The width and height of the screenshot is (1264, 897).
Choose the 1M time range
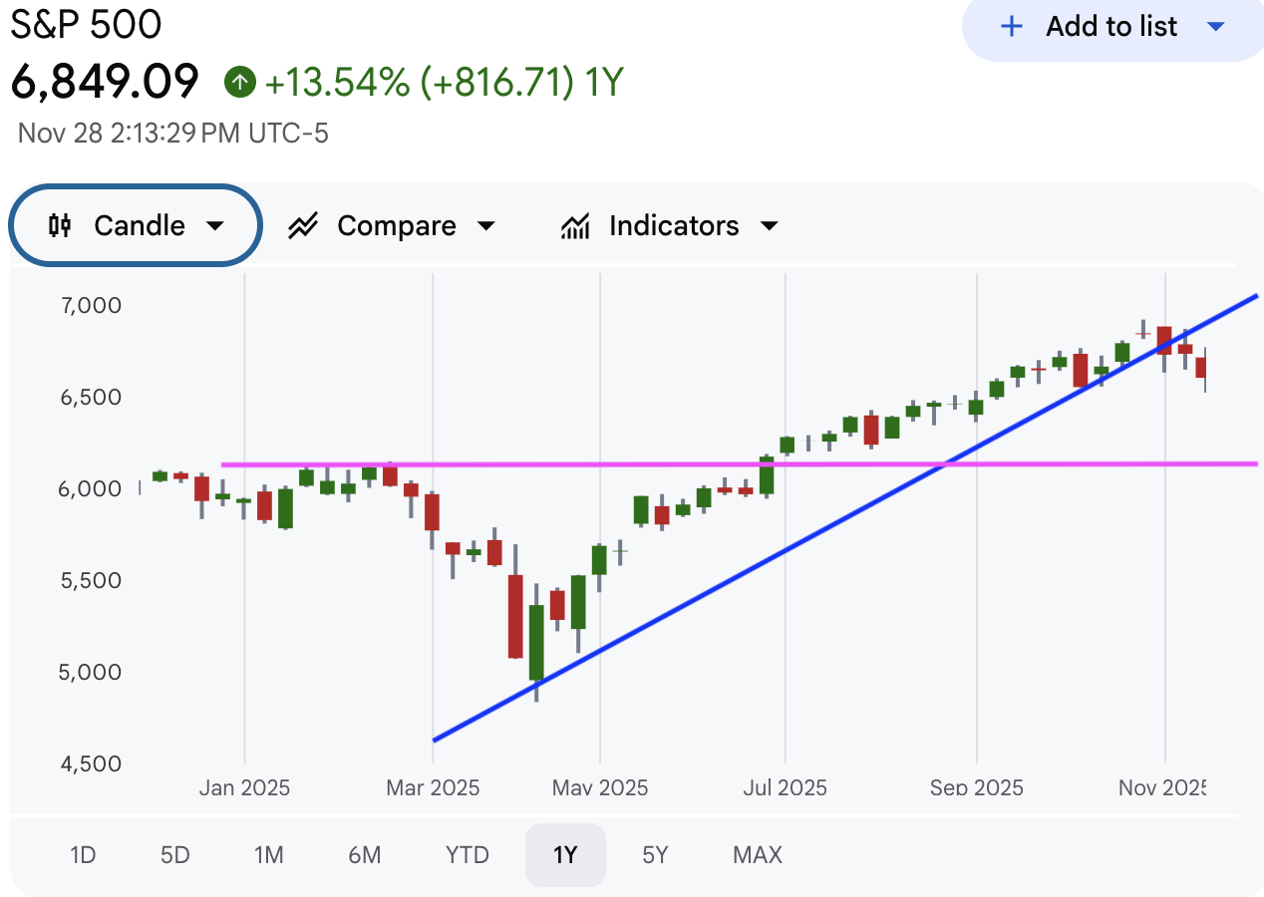(268, 855)
